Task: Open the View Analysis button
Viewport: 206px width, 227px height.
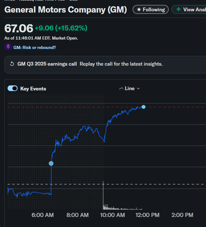Action: [193, 10]
